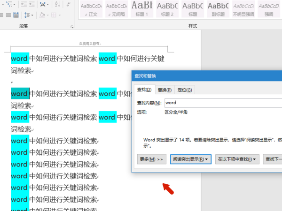Apply the 标题 2 style
The width and height of the screenshot is (282, 211).
point(167,9)
